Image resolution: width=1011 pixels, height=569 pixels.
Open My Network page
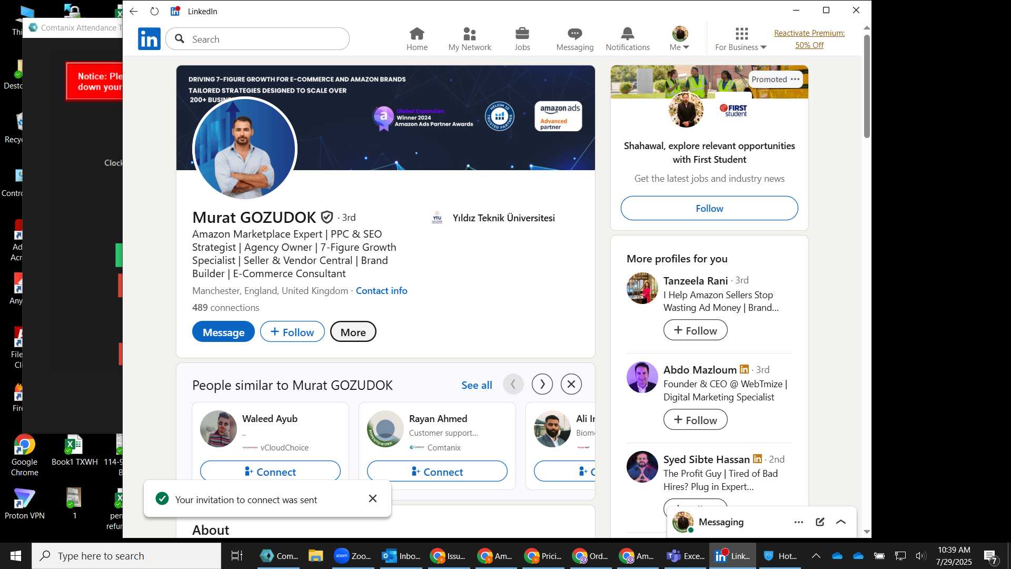click(469, 39)
